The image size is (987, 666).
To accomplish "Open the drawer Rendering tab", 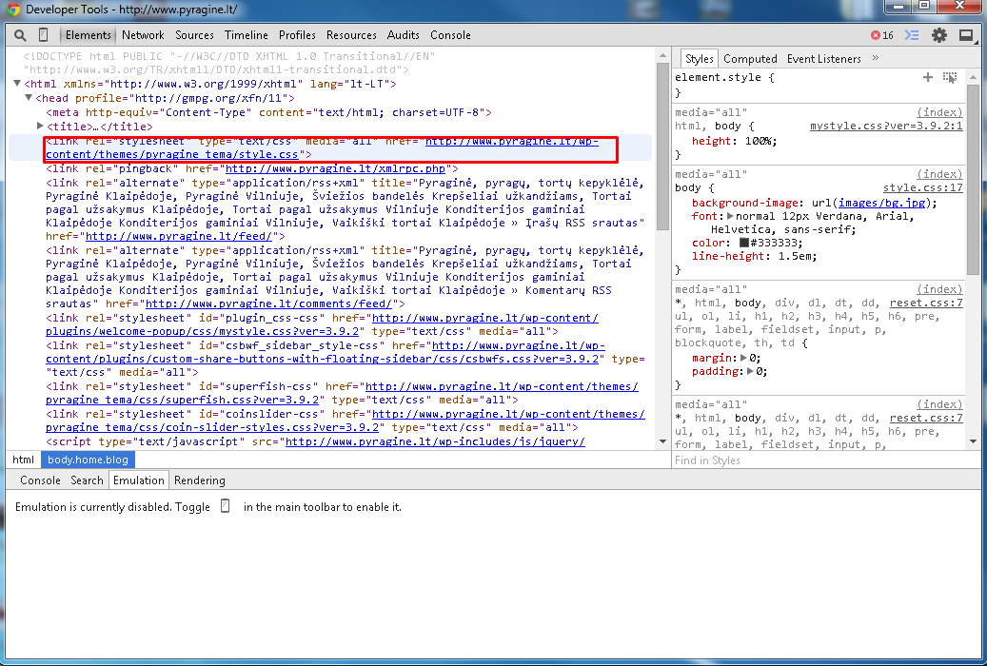I will coord(200,480).
